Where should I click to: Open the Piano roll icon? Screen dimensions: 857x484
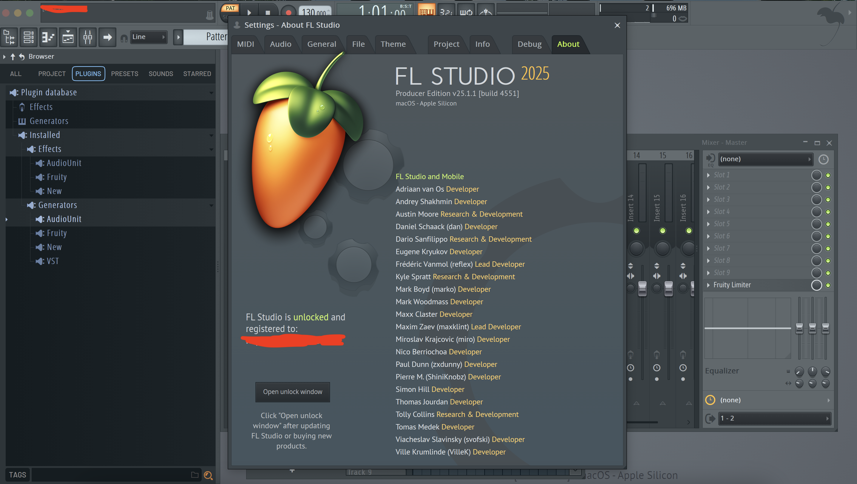click(48, 37)
